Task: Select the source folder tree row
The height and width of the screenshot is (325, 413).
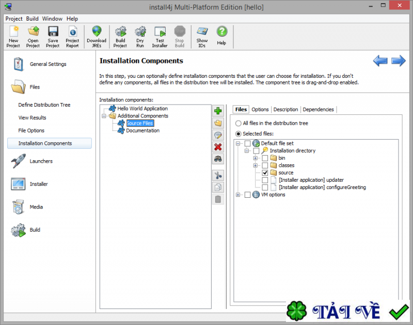Action: (x=286, y=173)
